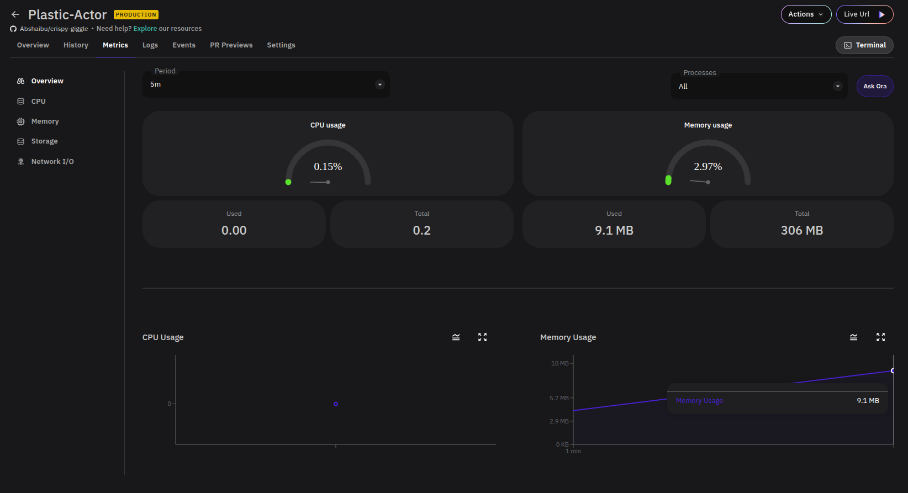The image size is (908, 493).
Task: Click the Network I/O sidebar icon
Action: pos(20,162)
